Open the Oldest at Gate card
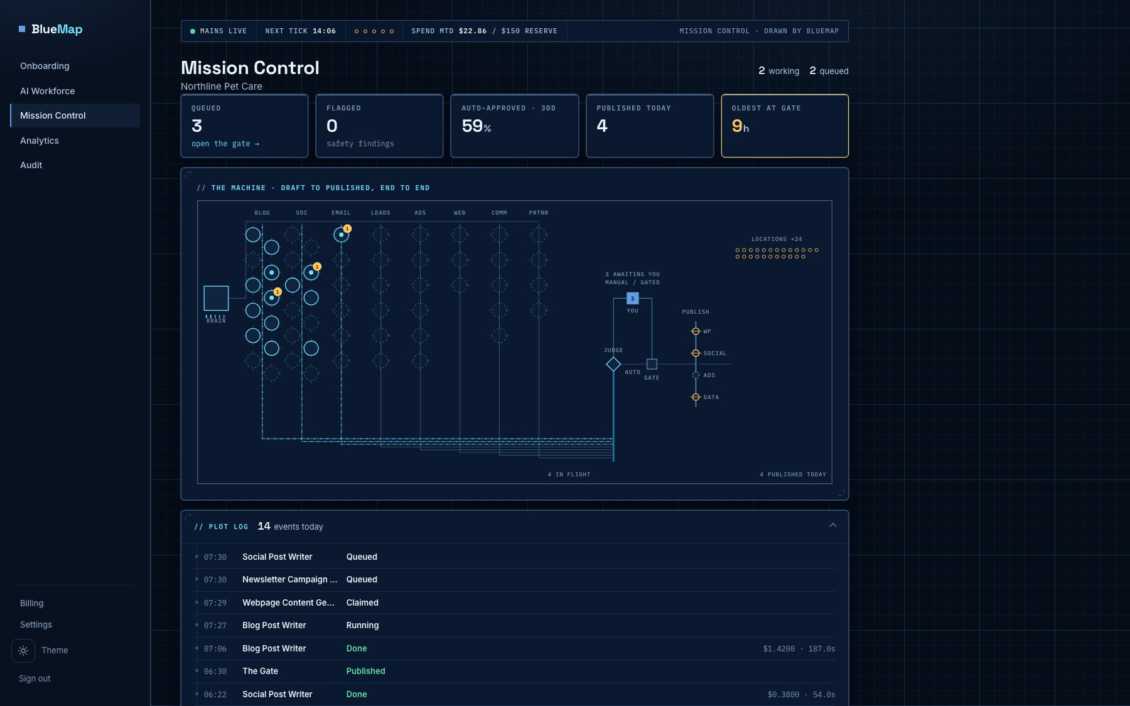The width and height of the screenshot is (1130, 706). (x=785, y=126)
